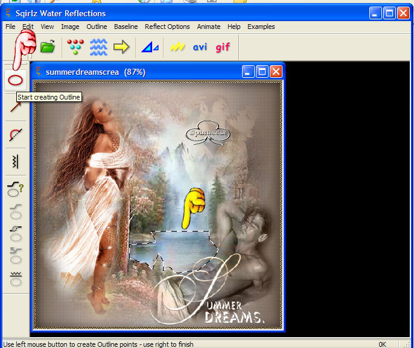Click the yellow right arrow toolbar icon
Screen dimensions: 414x348
pos(121,47)
